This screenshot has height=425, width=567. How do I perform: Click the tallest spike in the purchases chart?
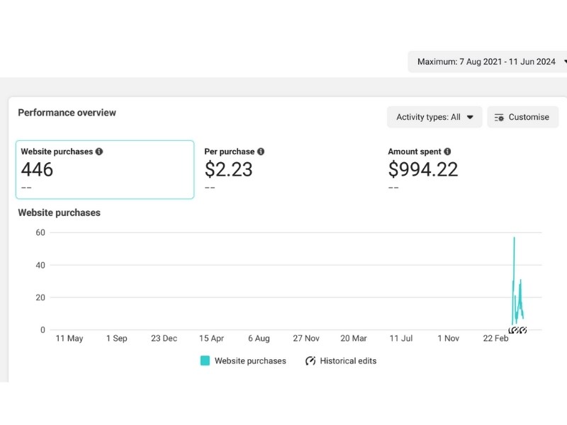515,239
